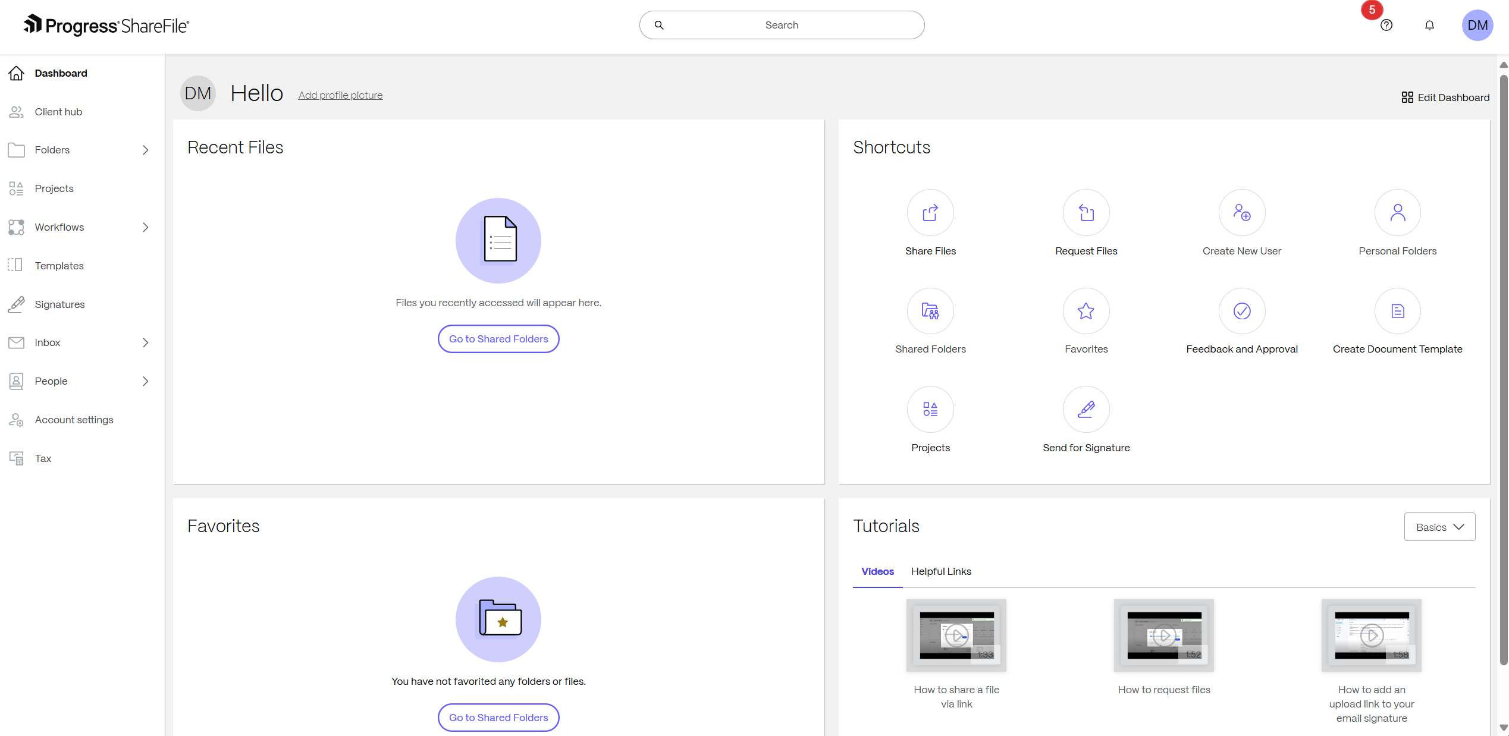Expand the Workflows sidebar section
The height and width of the screenshot is (736, 1509).
pos(146,227)
